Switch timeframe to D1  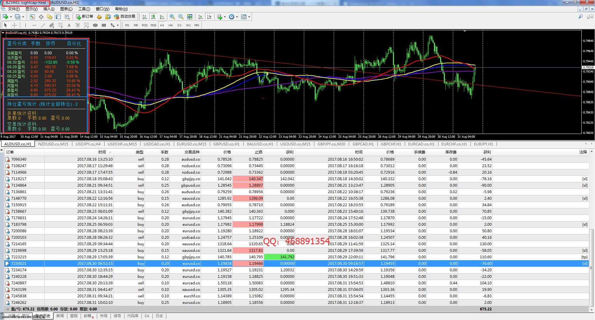179,25
